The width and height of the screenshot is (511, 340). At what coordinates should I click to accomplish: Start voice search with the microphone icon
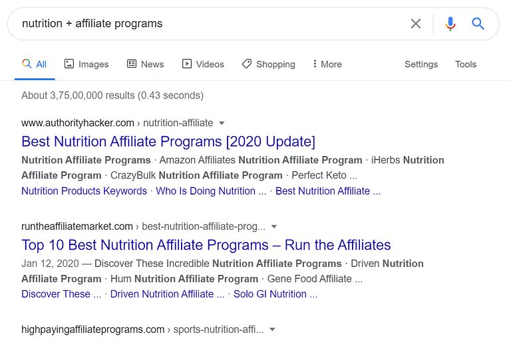(x=450, y=23)
